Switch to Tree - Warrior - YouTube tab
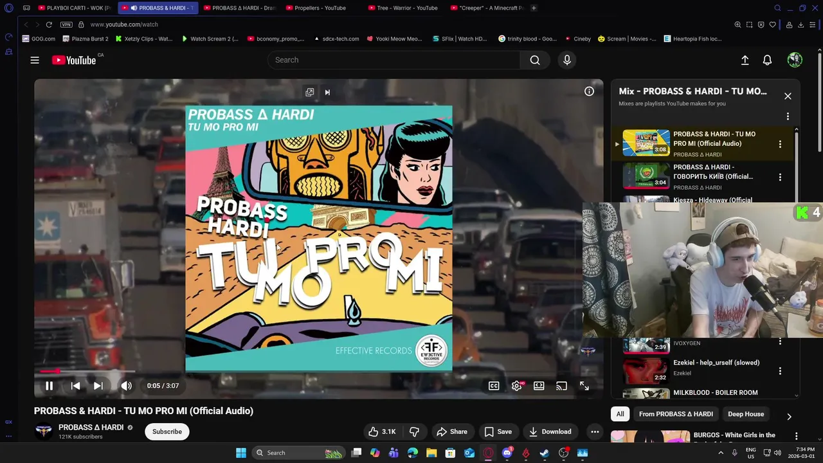The width and height of the screenshot is (823, 463). (x=402, y=8)
